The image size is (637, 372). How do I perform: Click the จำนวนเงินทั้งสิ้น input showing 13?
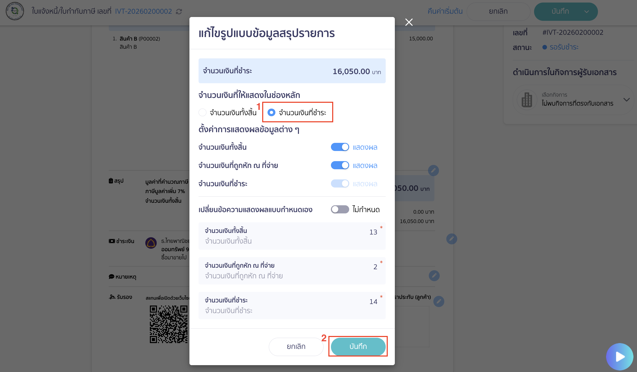tap(292, 236)
